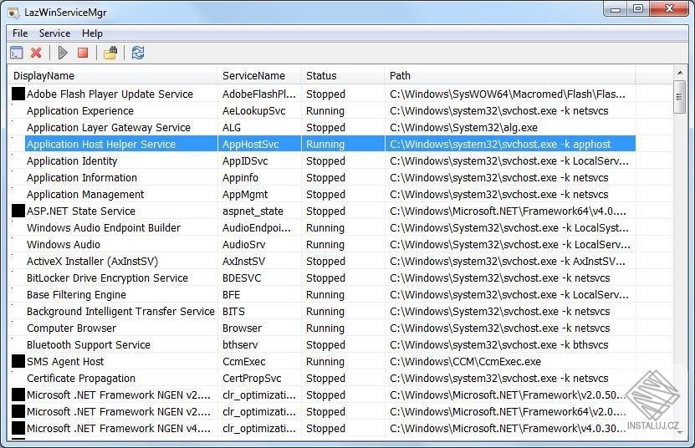Click the scroll up arrow of list
Image resolution: width=695 pixels, height=448 pixels.
[679, 72]
